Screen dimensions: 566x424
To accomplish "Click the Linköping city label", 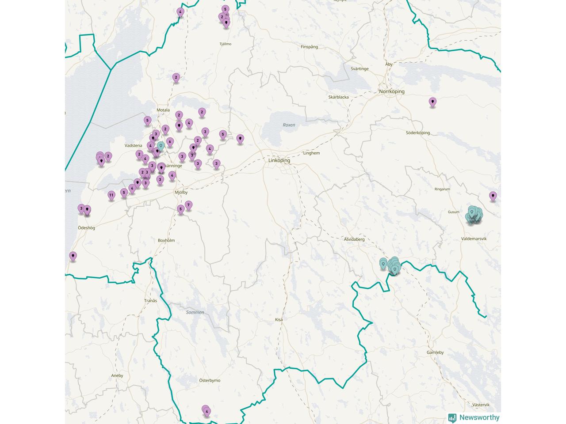I will pos(279,160).
